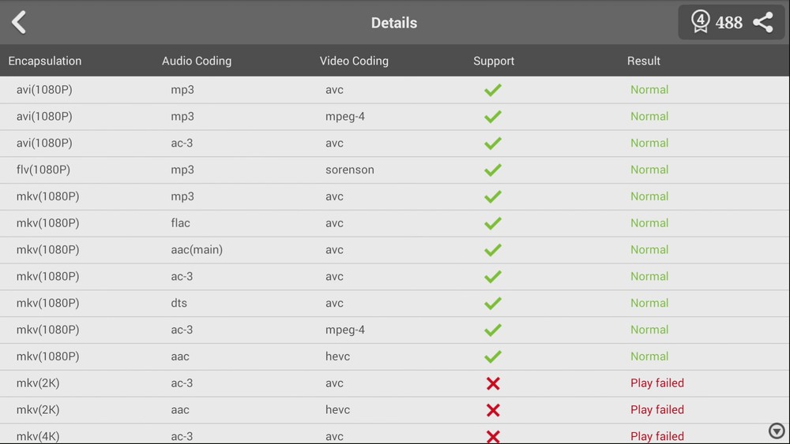
Task: Click Normal result in flv(1080P) row
Action: pyautogui.click(x=649, y=170)
